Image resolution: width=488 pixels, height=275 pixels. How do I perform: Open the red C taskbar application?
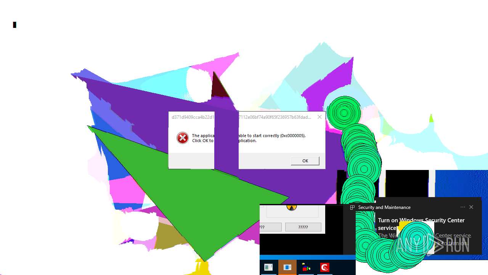(x=324, y=267)
